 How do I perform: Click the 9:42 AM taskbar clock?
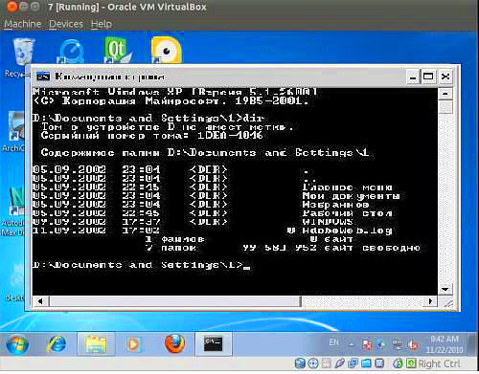[x=445, y=344]
